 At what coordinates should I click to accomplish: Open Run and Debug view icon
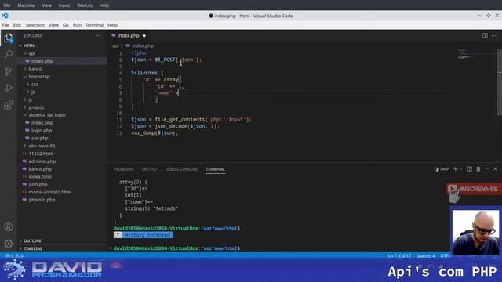pos(9,89)
